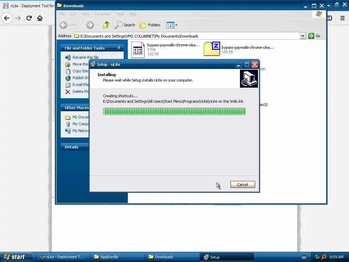Click the address field path text
The image size is (349, 262).
(139, 36)
